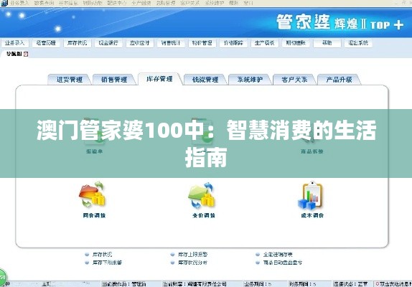This screenshot has height=287, width=412.
Task: Open the 变价调拨 icon
Action: [x=202, y=196]
